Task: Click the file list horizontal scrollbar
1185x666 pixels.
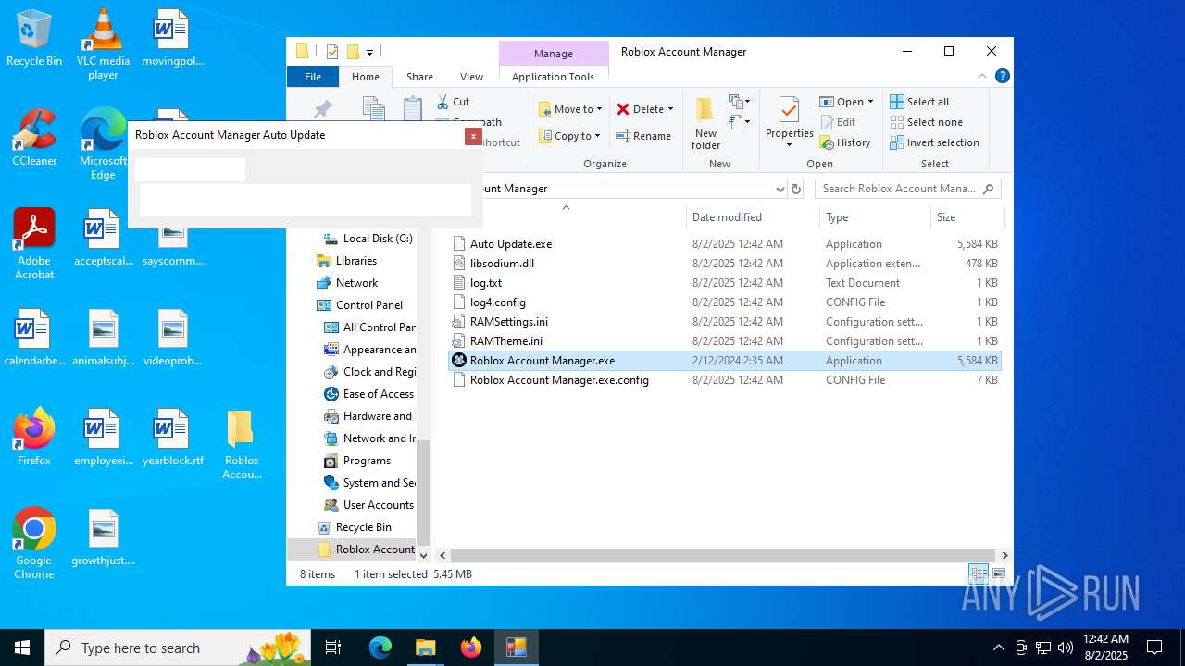Action: (x=723, y=555)
